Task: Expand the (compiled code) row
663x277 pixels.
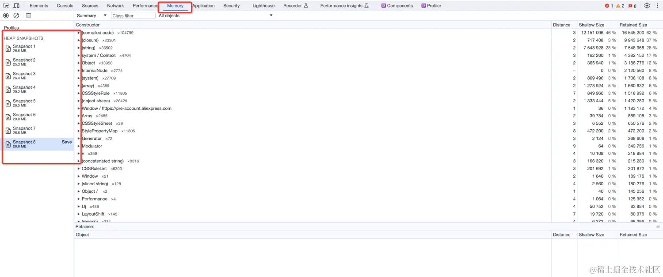Action: tap(79, 33)
